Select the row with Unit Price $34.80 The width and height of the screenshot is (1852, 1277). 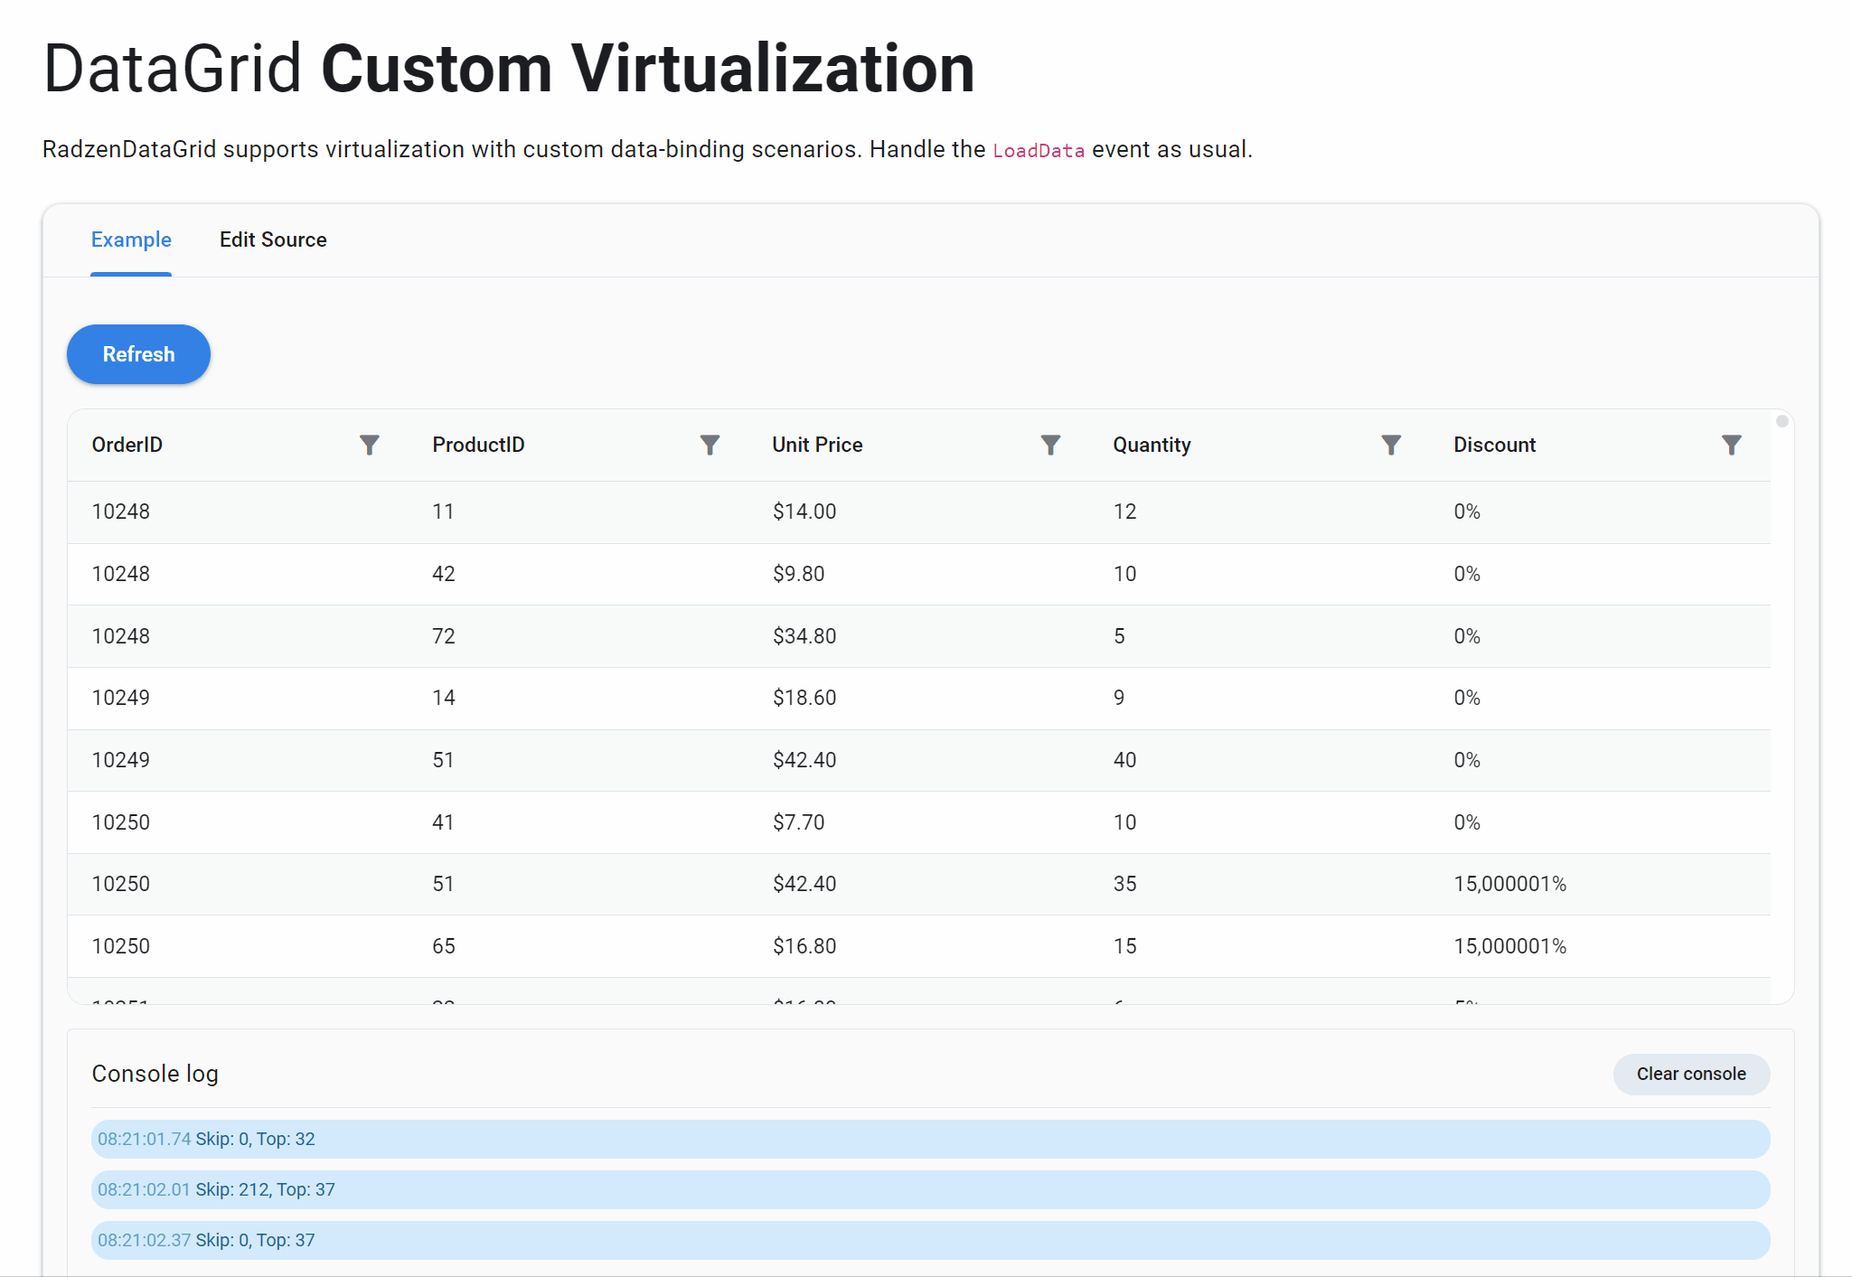(804, 636)
